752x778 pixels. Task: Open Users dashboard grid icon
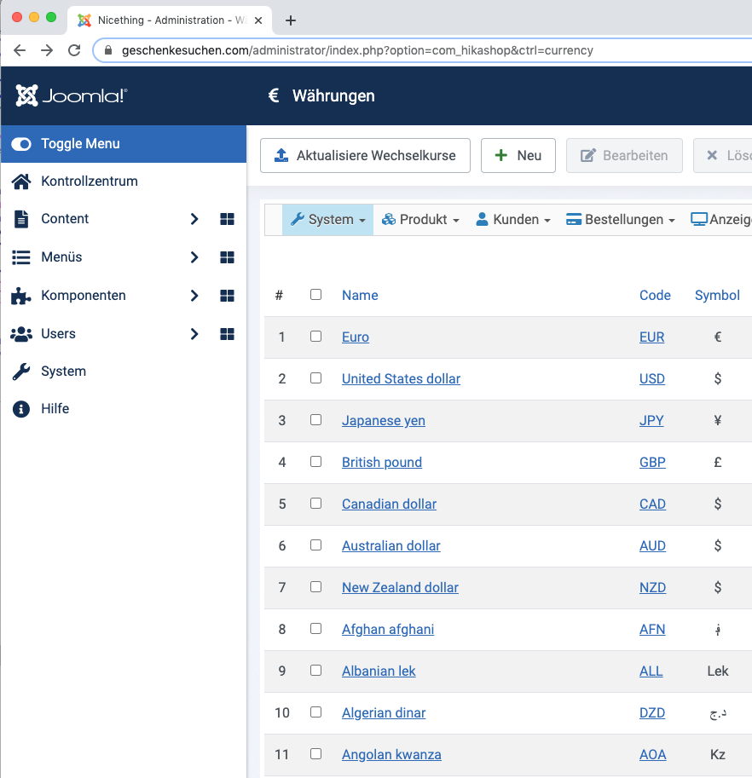point(228,334)
